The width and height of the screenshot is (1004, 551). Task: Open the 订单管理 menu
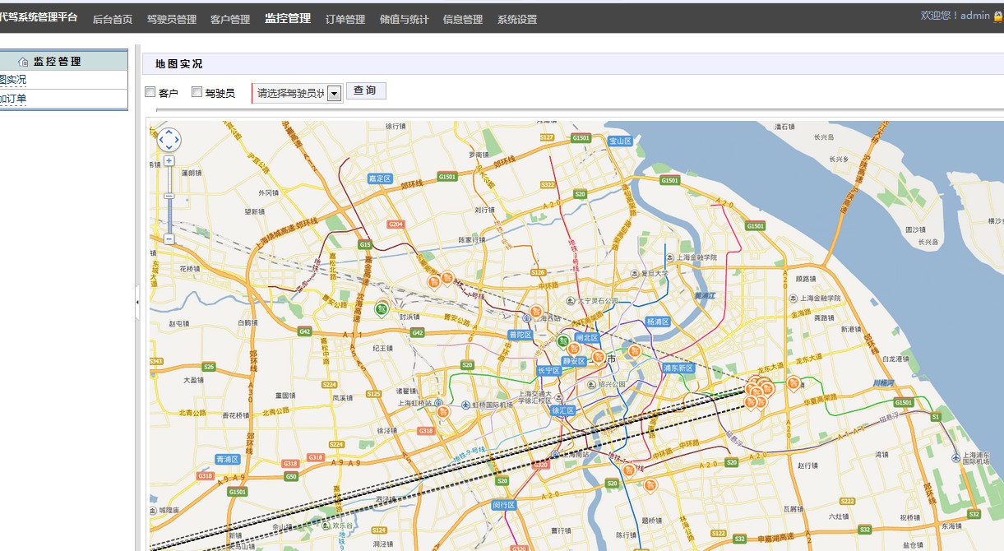345,19
